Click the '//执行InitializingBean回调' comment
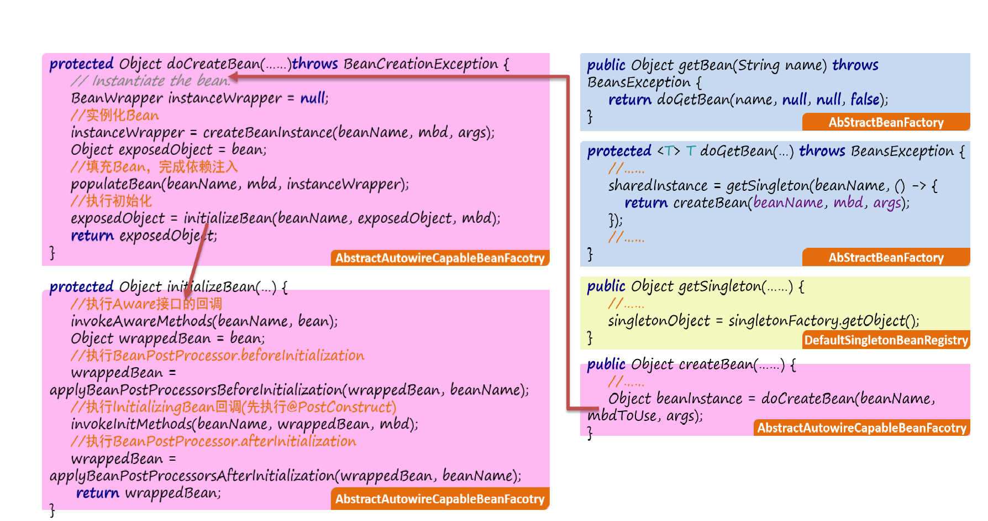This screenshot has width=988, height=521. pyautogui.click(x=234, y=407)
